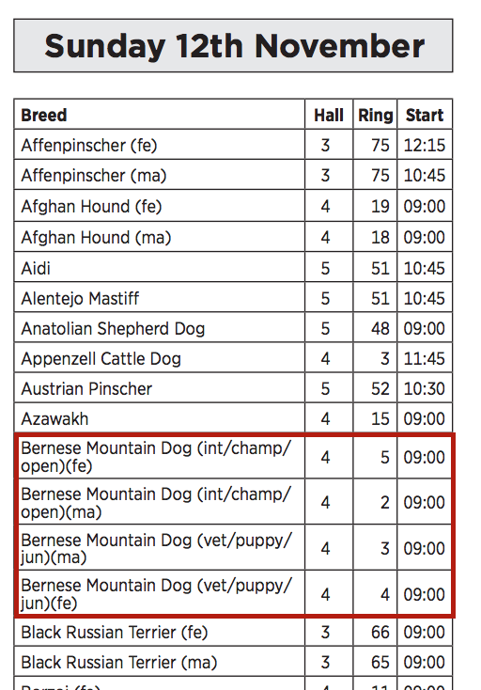The height and width of the screenshot is (690, 481).
Task: Click the 12:15 start time cell
Action: click(x=425, y=145)
